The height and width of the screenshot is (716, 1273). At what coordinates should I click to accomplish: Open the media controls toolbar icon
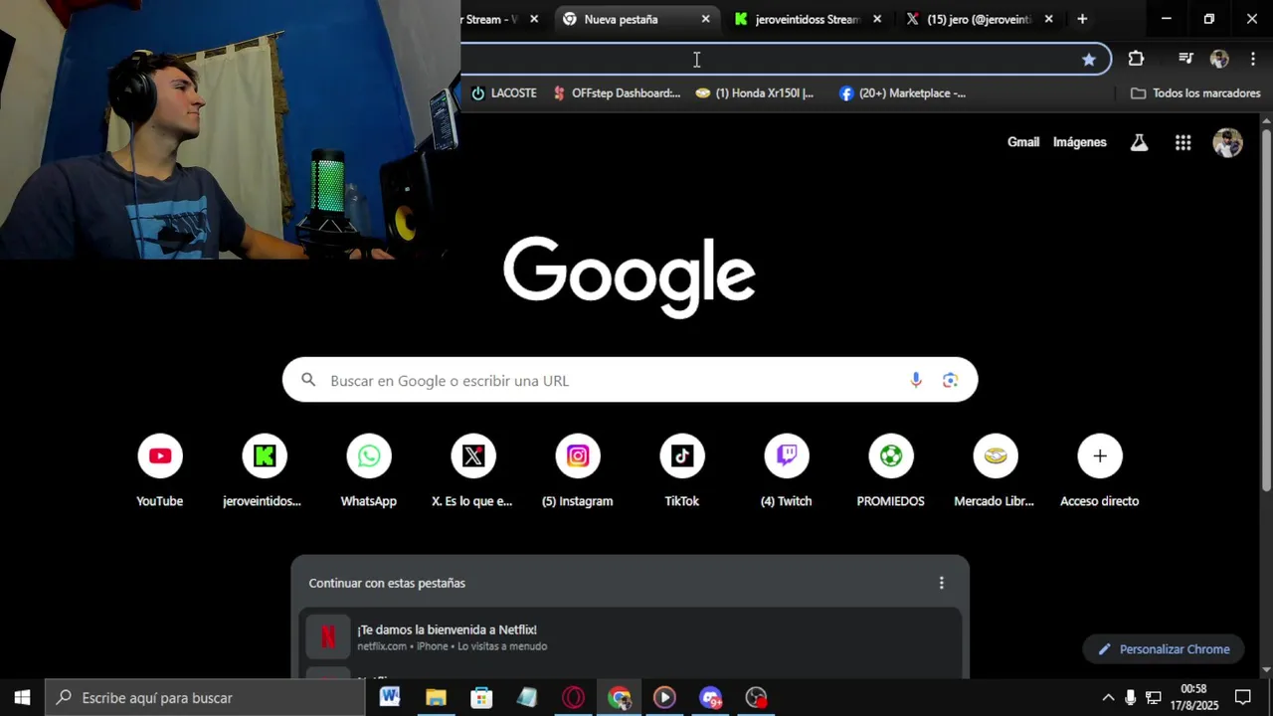(1185, 59)
